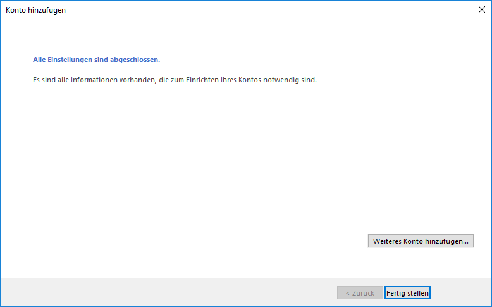Click the sentence starting Es sind alle Informationen

174,80
